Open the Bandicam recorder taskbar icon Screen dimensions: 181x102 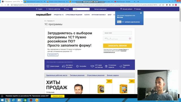click(31, 100)
